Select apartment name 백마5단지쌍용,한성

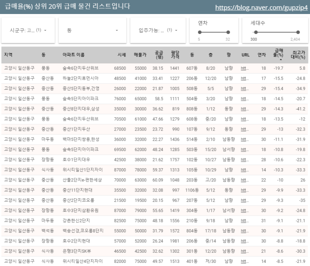point(81,139)
